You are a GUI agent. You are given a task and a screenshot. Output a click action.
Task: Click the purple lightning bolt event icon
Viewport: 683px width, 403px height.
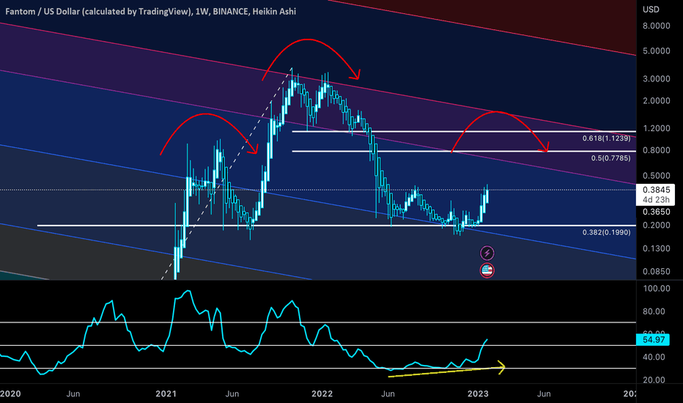coord(487,253)
